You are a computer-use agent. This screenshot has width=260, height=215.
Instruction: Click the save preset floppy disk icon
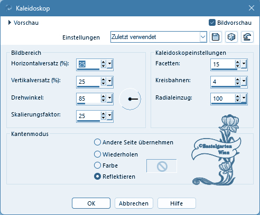(216, 37)
